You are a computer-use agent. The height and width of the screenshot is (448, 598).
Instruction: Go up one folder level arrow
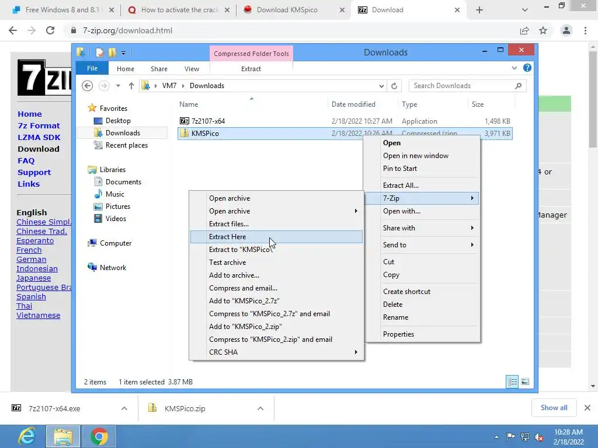[x=131, y=86]
